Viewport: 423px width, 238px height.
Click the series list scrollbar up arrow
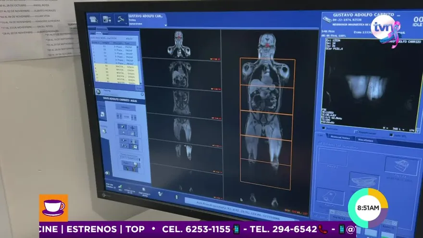(138, 47)
